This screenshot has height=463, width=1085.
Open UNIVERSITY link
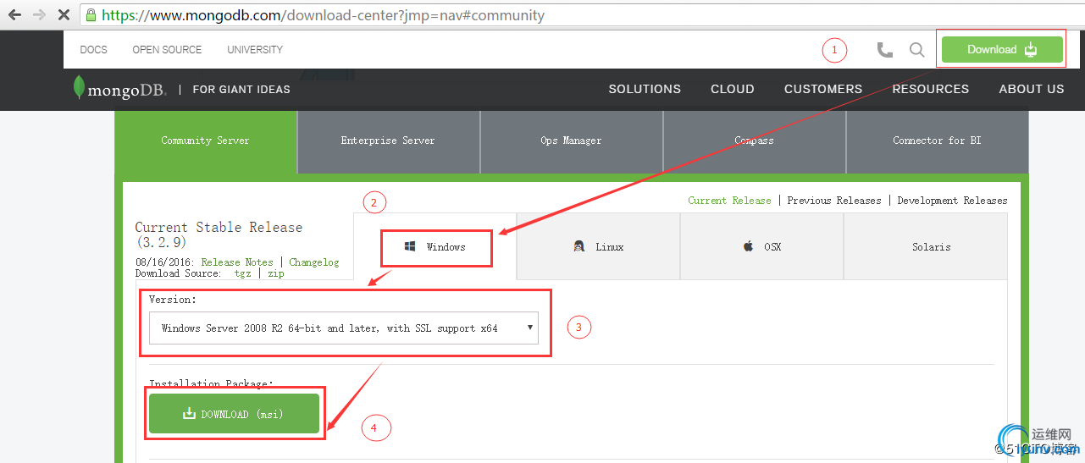255,50
